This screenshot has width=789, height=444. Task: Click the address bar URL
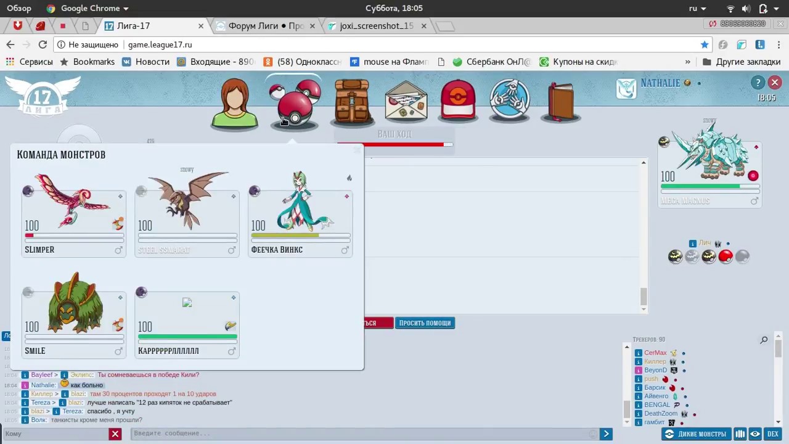coord(160,45)
